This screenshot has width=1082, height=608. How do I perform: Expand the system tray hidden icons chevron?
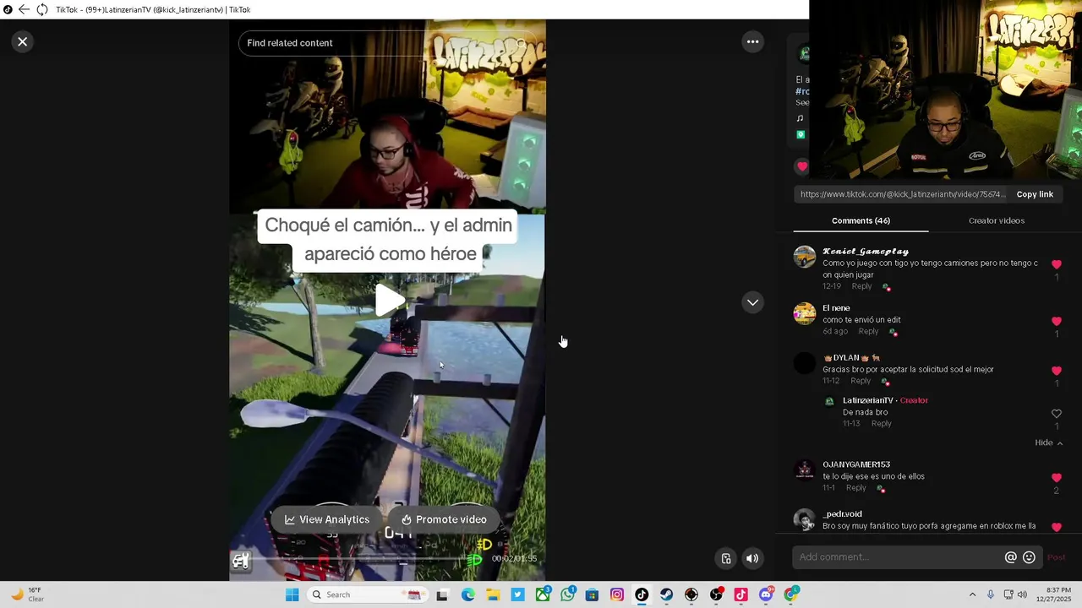click(x=972, y=594)
